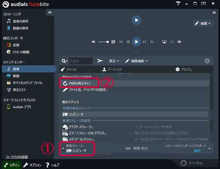Image resolution: width=220 pixels, height=169 pixels.
Task: Open 動画の保存 in the sidebar
Action: tap(18, 28)
